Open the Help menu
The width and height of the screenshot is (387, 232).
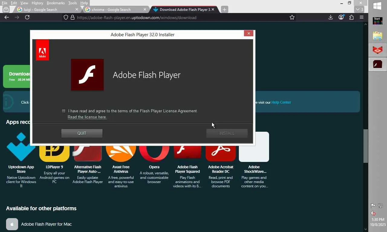click(x=84, y=3)
